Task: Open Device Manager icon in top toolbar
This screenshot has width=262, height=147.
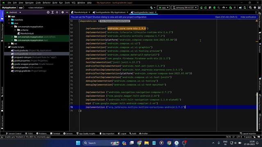Action: pos(245,8)
